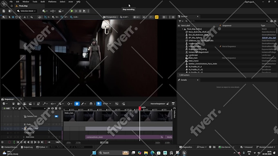Click the Outliner search field
The height and width of the screenshot is (156, 278).
click(x=227, y=21)
